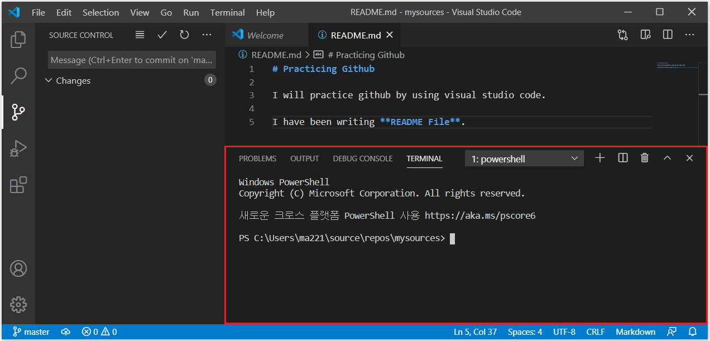Refresh the source control view
This screenshot has width=710, height=341.
(x=184, y=35)
